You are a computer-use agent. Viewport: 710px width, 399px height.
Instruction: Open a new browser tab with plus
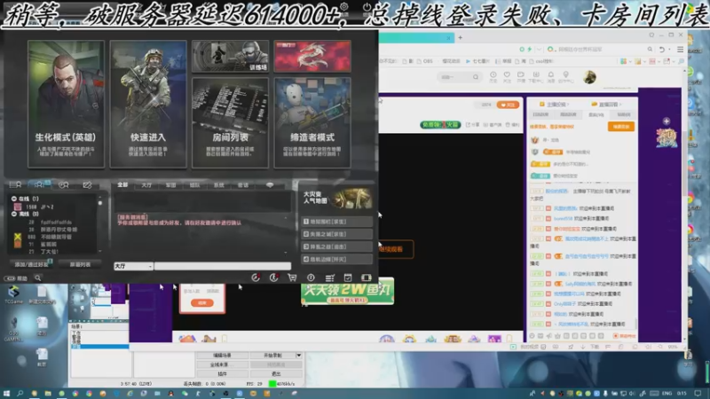pyautogui.click(x=460, y=37)
